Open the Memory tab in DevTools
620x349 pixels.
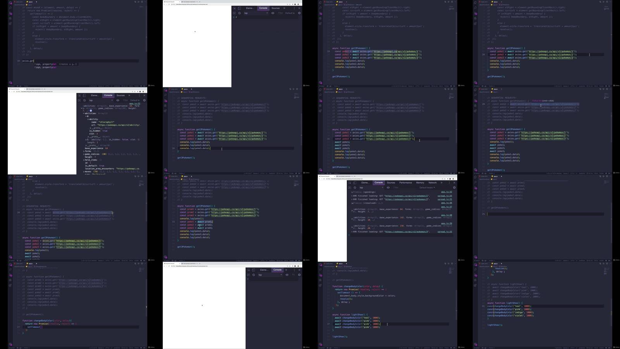tap(420, 183)
